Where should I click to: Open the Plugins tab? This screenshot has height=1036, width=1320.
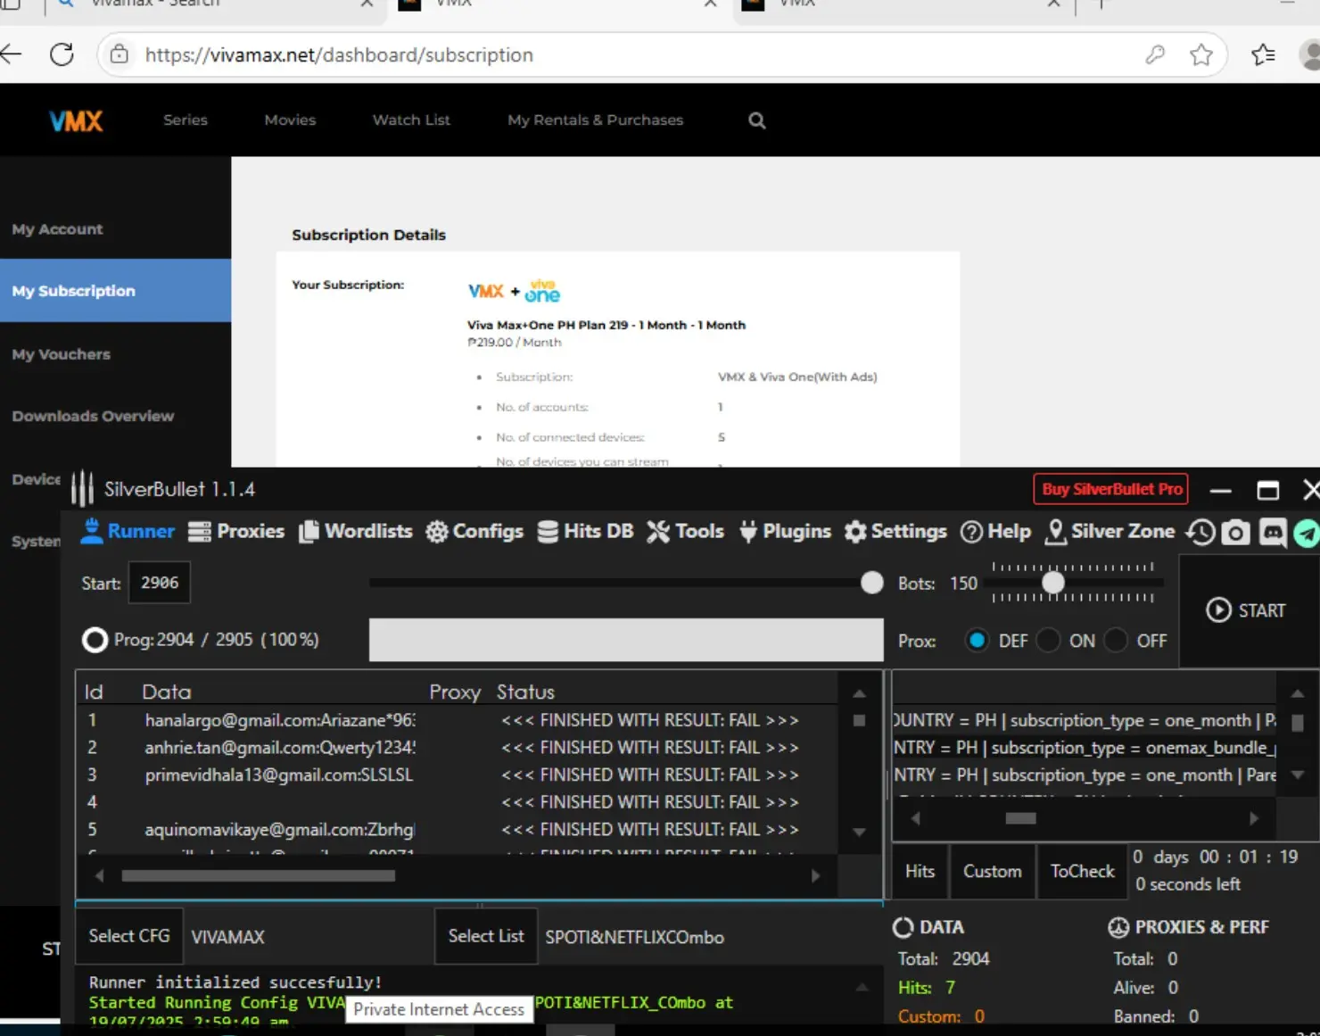[785, 531]
